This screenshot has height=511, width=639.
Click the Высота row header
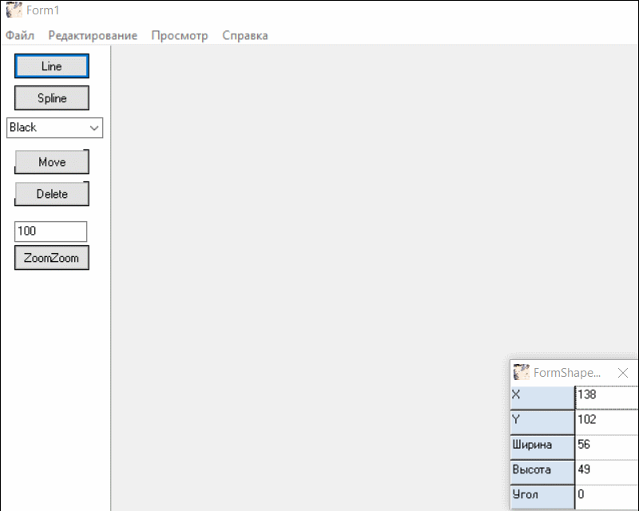[x=542, y=473]
